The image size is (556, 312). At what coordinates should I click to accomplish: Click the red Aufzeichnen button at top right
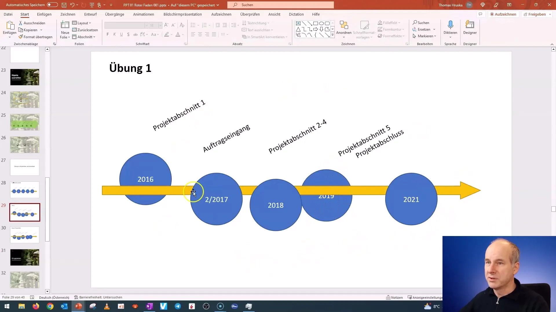click(x=503, y=14)
